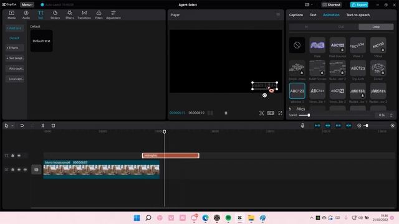Open the Media panel

tap(11, 15)
